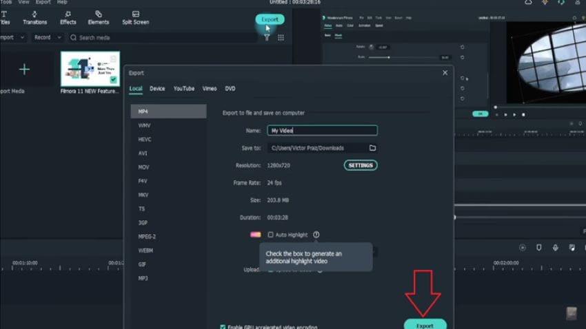This screenshot has height=329, width=586.
Task: Click the Name field containing My Video
Action: [322, 131]
